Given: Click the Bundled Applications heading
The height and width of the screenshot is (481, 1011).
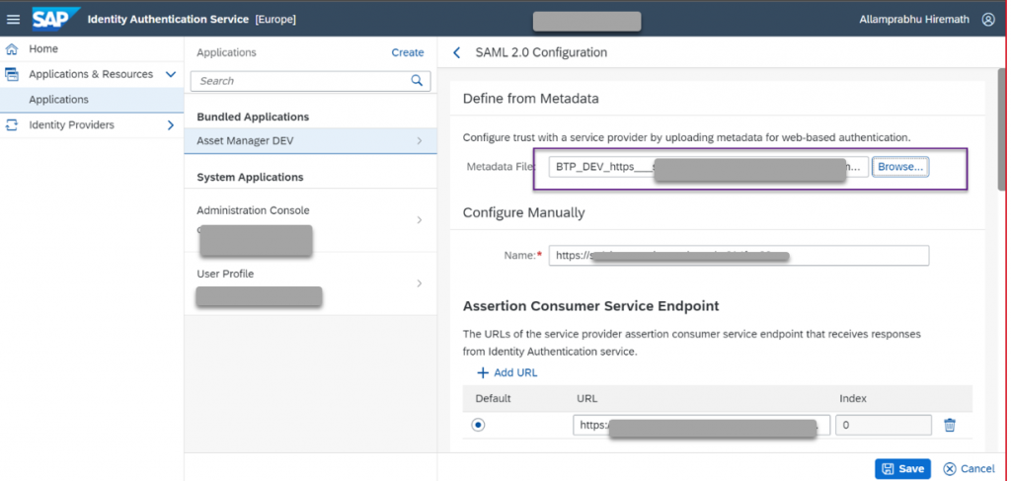Looking at the screenshot, I should (253, 117).
